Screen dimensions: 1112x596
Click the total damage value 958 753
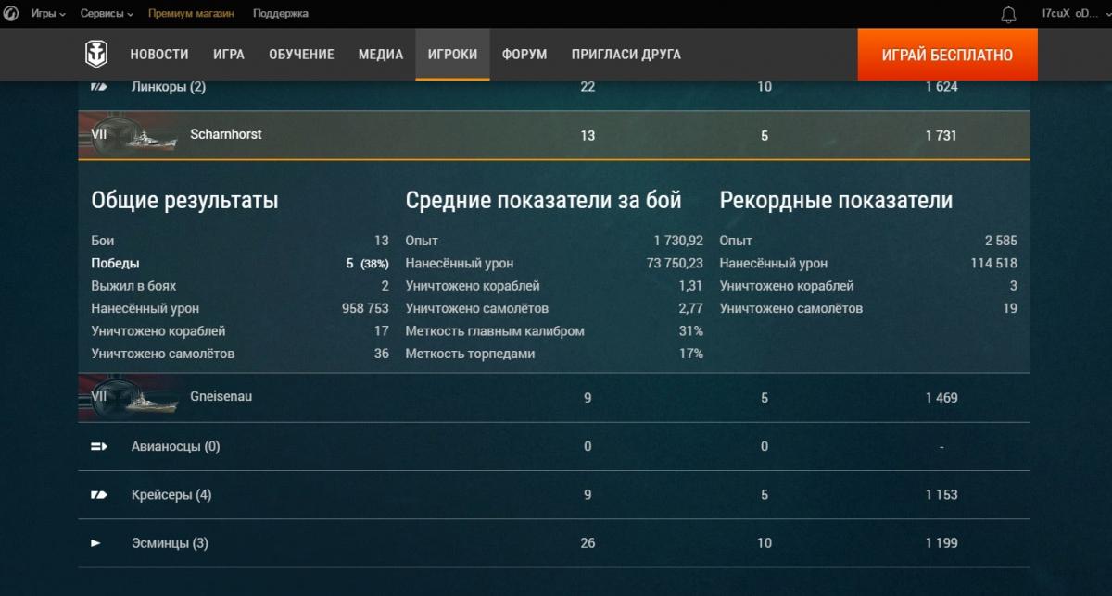(366, 308)
